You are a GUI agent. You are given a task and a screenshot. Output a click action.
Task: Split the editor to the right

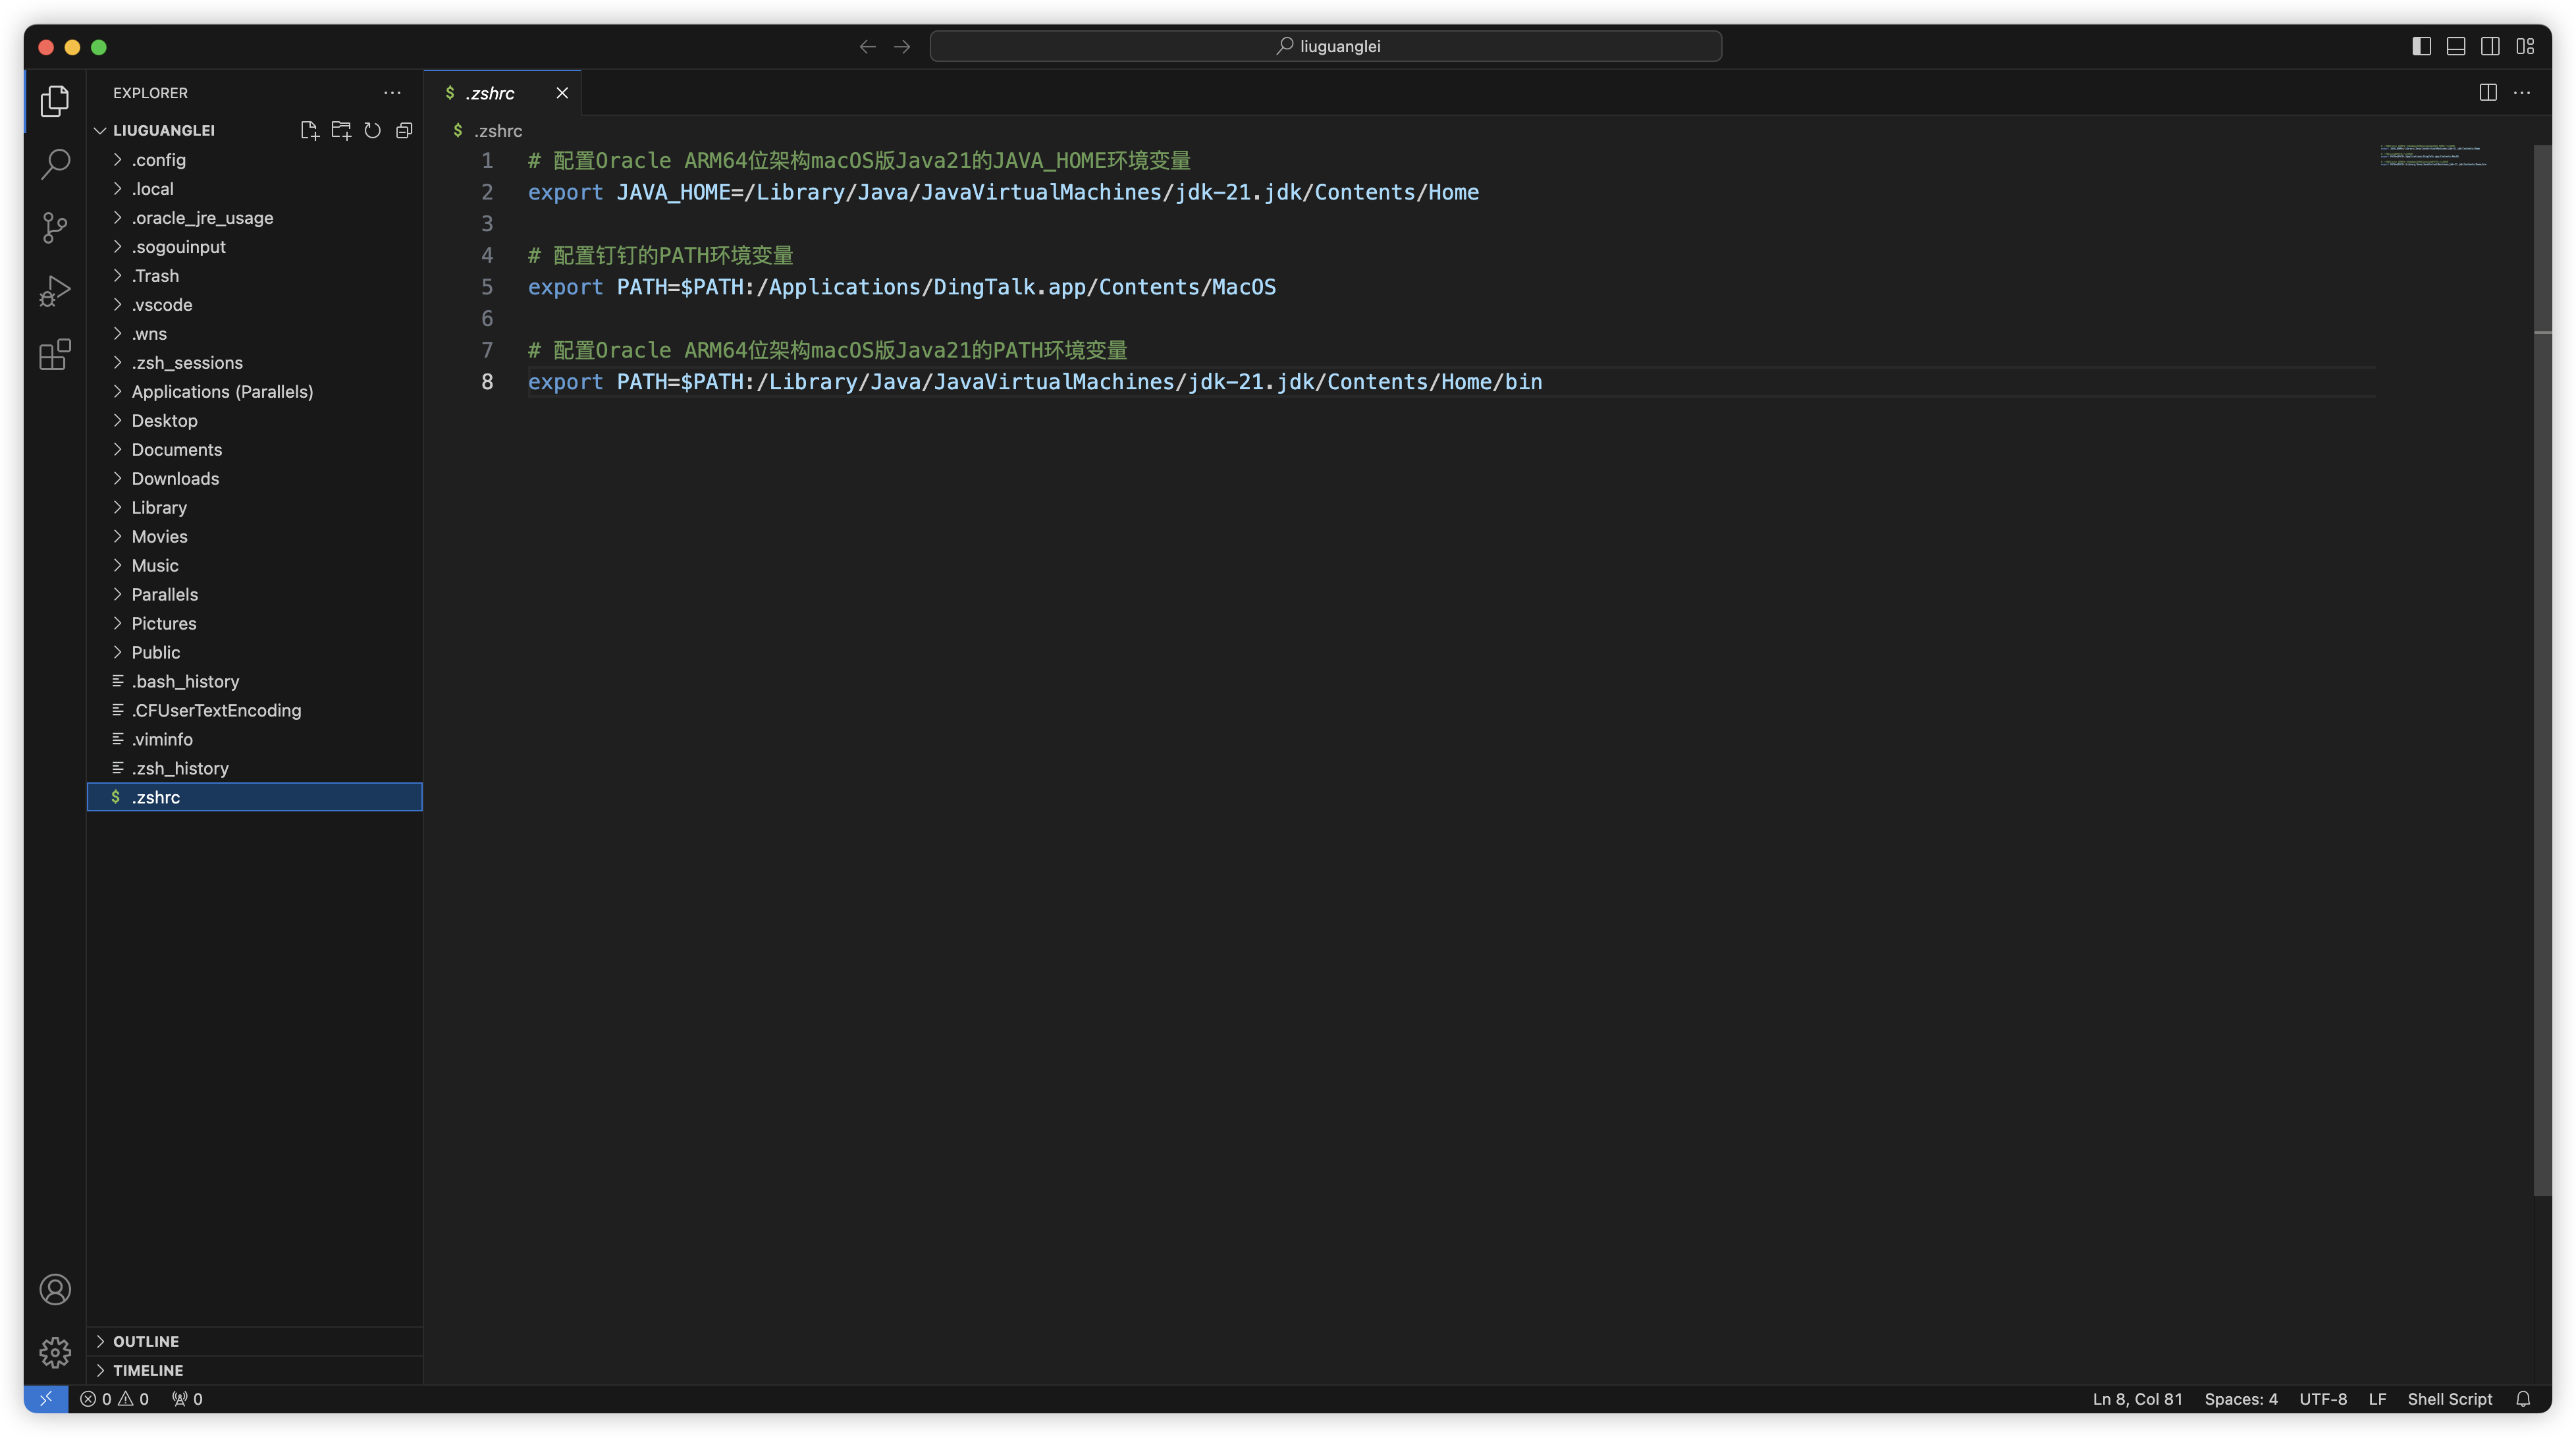click(x=2488, y=93)
